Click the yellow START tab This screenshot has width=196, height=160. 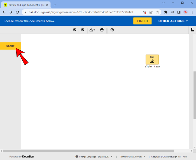click(11, 46)
